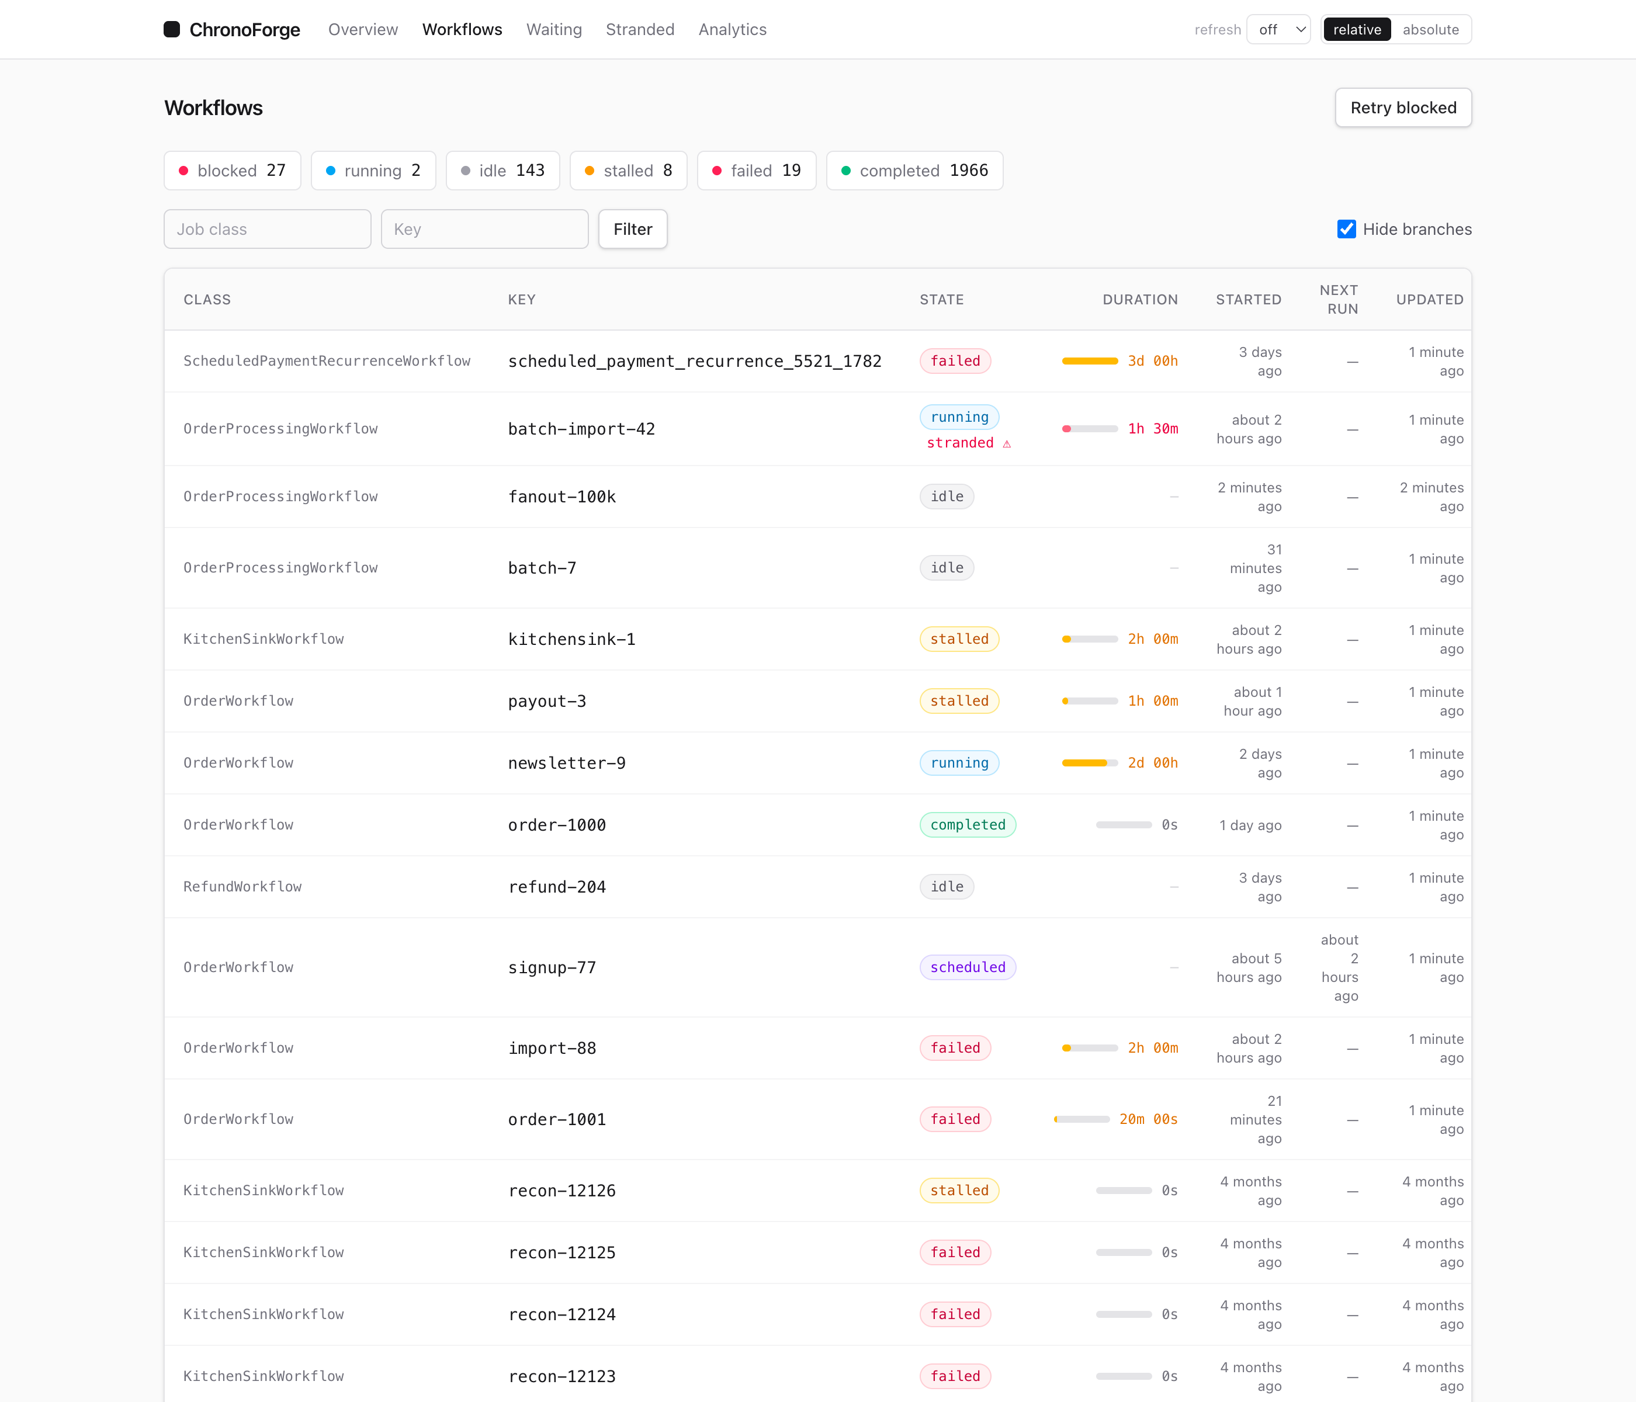This screenshot has width=1636, height=1402.
Task: Click the Filter button
Action: point(632,229)
